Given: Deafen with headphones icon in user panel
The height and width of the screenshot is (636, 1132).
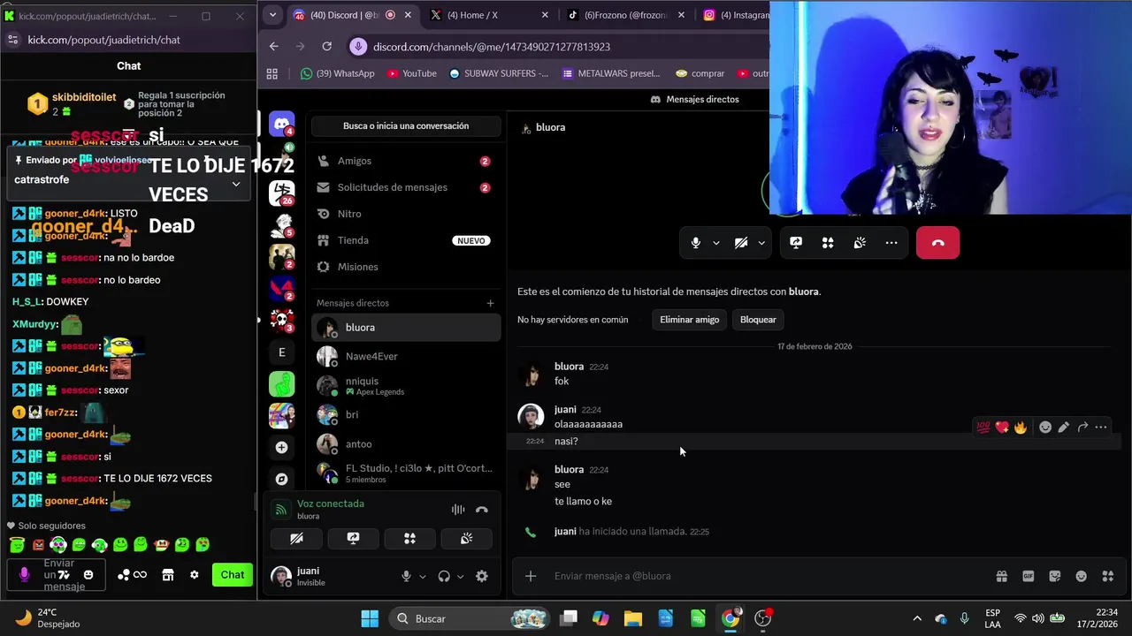Looking at the screenshot, I should 444,576.
